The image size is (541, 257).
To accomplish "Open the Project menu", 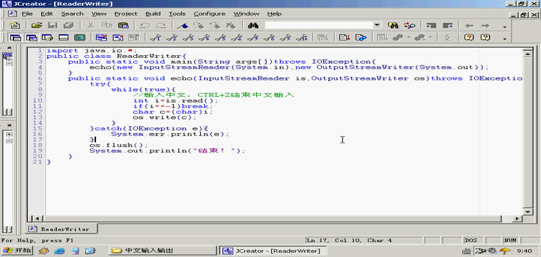I will 126,13.
